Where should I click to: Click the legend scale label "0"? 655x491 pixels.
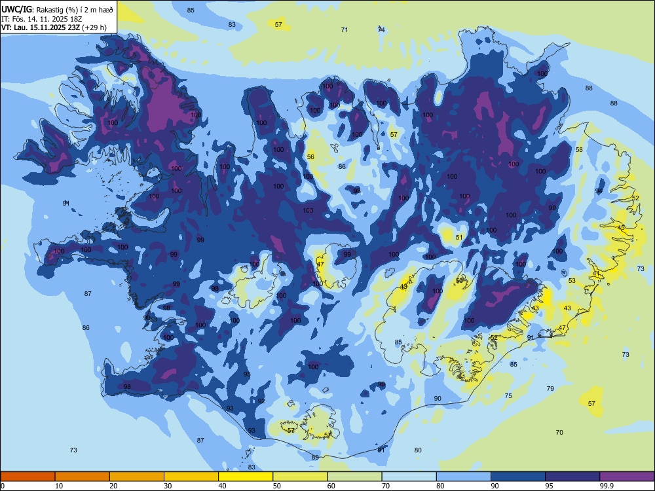point(3,486)
